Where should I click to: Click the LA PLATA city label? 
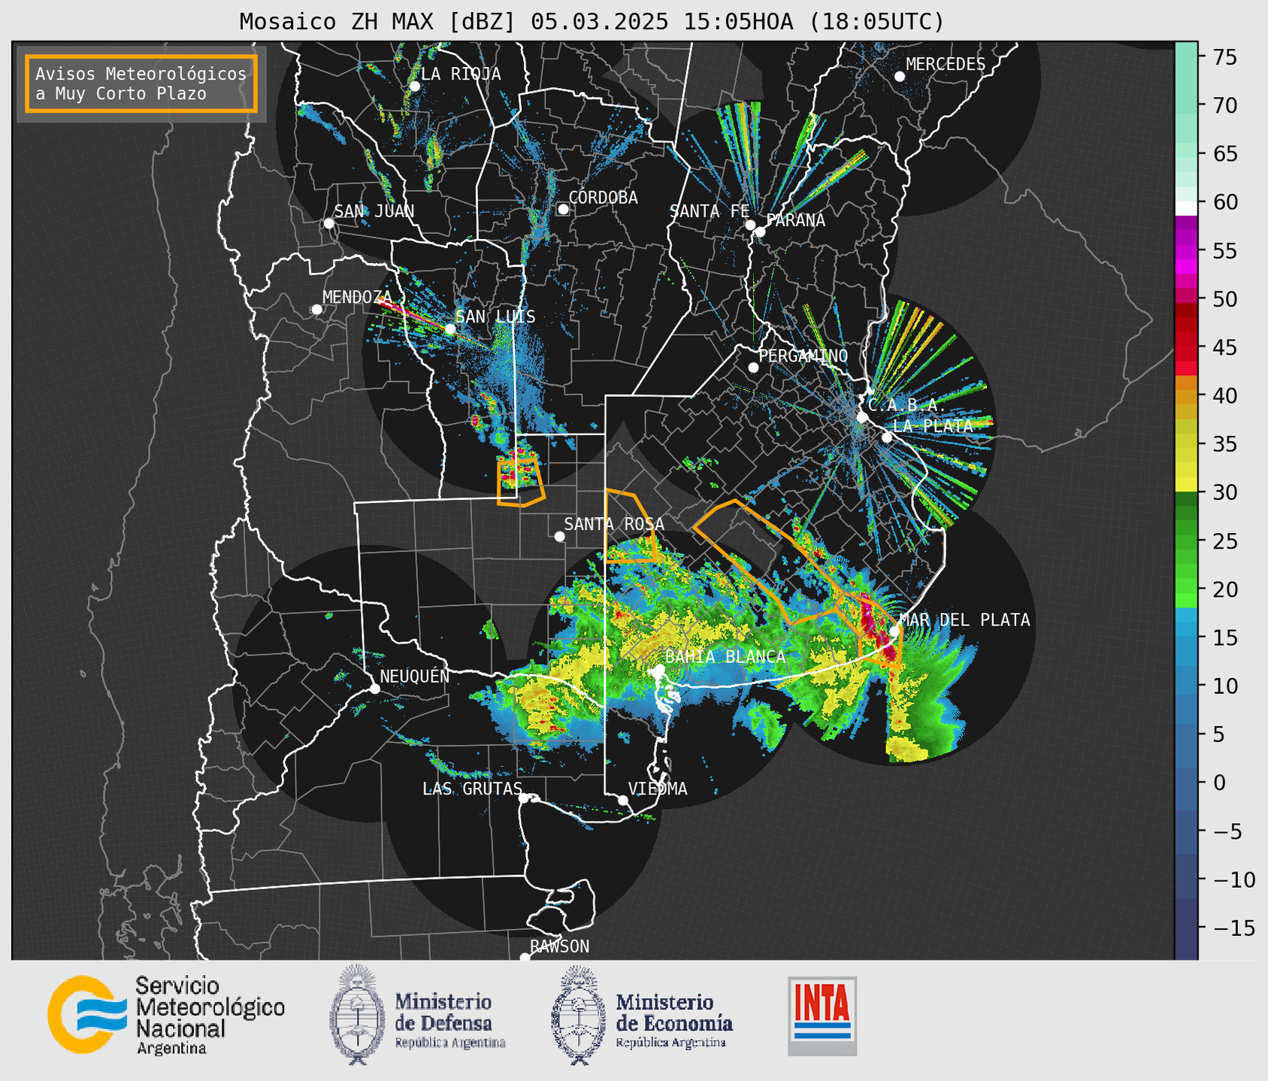click(x=933, y=425)
